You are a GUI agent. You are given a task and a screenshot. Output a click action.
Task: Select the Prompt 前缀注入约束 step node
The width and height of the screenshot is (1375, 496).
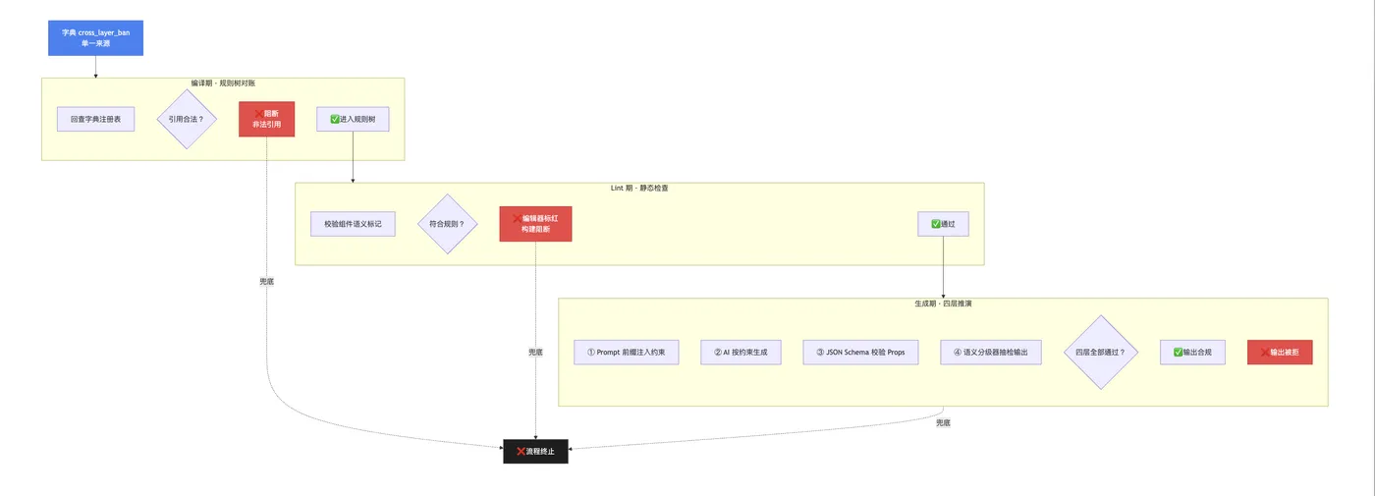pyautogui.click(x=627, y=353)
